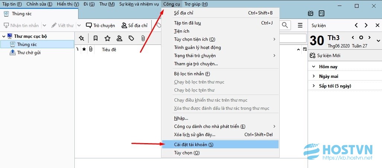Image resolution: width=382 pixels, height=168 pixels.
Task: Click Viết thư compose button
Action: [x=62, y=25]
